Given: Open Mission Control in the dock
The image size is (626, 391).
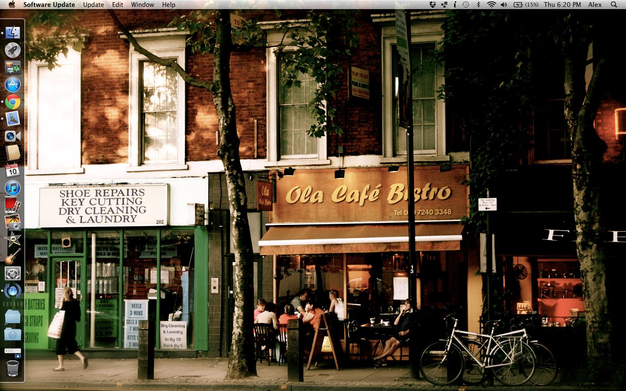Looking at the screenshot, I should point(13,67).
